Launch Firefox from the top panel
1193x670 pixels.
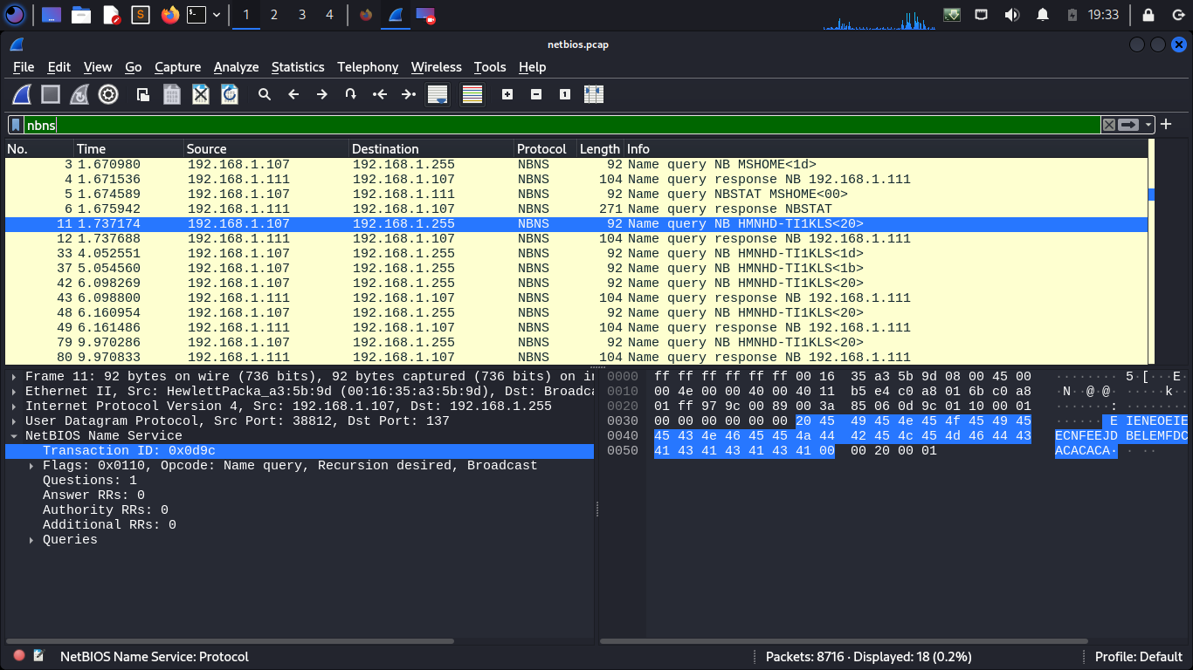[x=169, y=15]
